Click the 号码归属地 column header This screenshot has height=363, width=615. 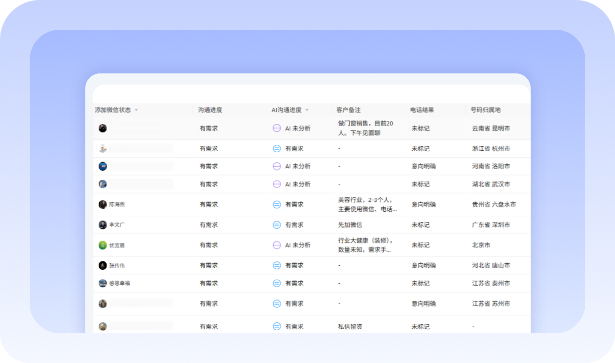[486, 110]
